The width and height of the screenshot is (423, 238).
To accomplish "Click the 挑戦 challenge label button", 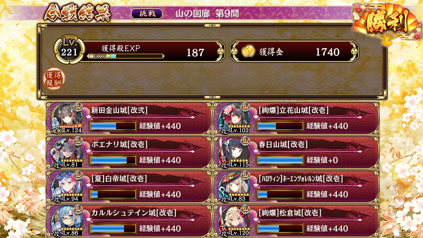I will [x=147, y=14].
